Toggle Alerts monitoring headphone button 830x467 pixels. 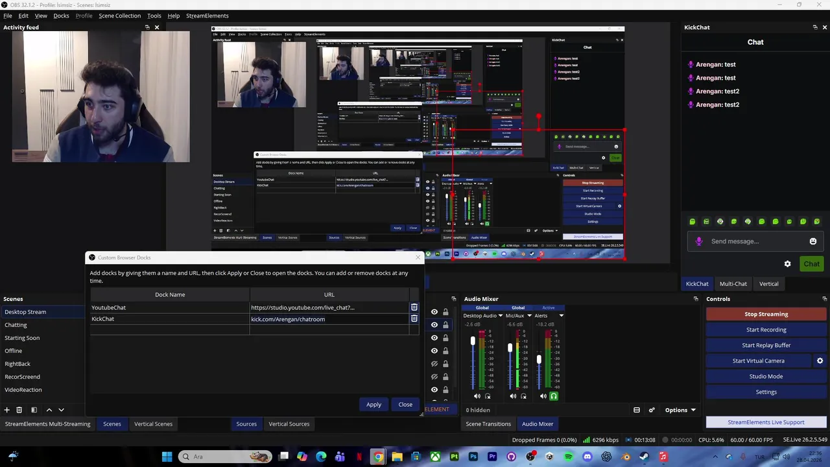pyautogui.click(x=554, y=396)
